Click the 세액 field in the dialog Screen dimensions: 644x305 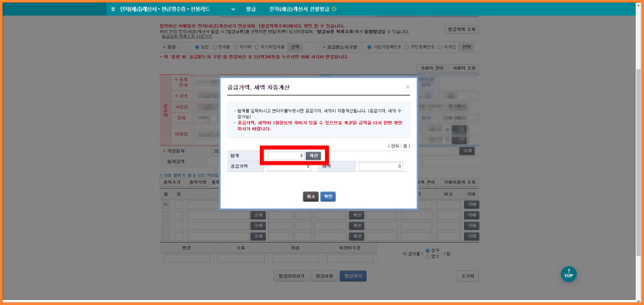381,167
